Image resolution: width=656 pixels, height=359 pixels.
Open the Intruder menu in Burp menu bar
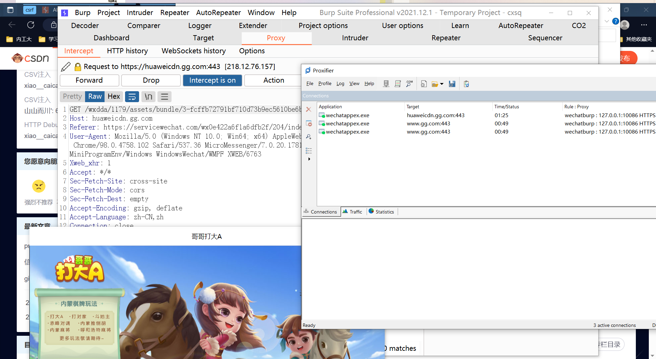click(140, 13)
